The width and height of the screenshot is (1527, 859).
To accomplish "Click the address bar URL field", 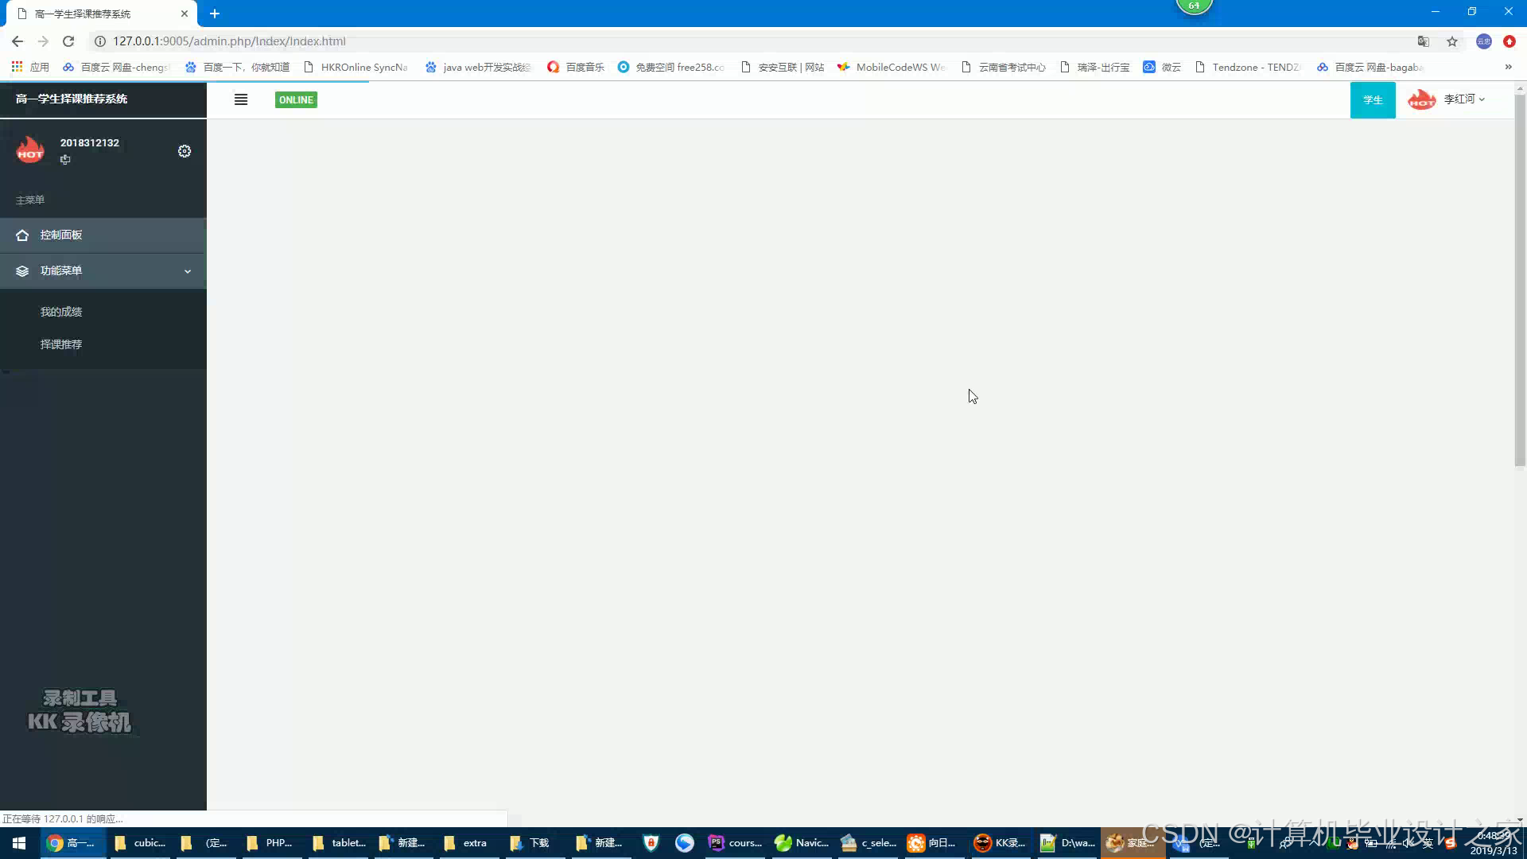I will pos(748,41).
